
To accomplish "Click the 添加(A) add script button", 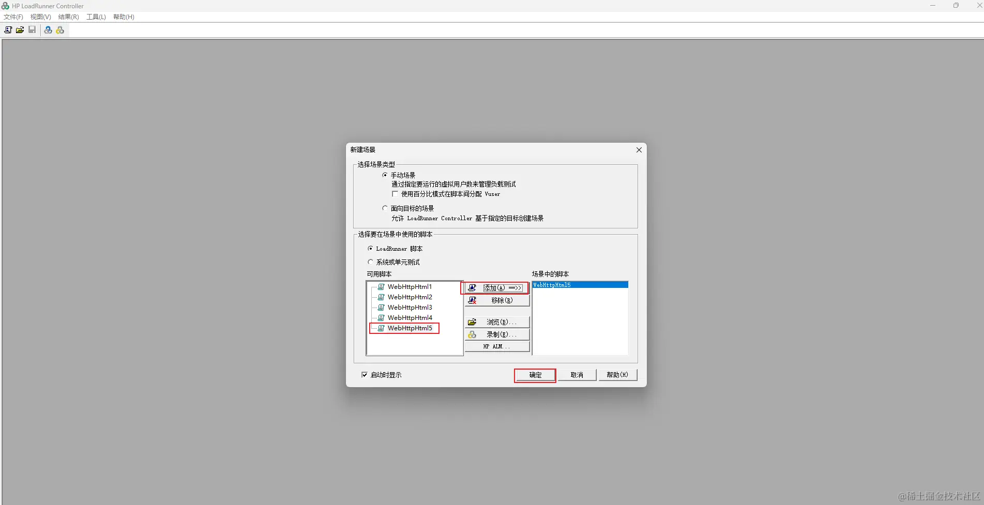I will [x=496, y=288].
